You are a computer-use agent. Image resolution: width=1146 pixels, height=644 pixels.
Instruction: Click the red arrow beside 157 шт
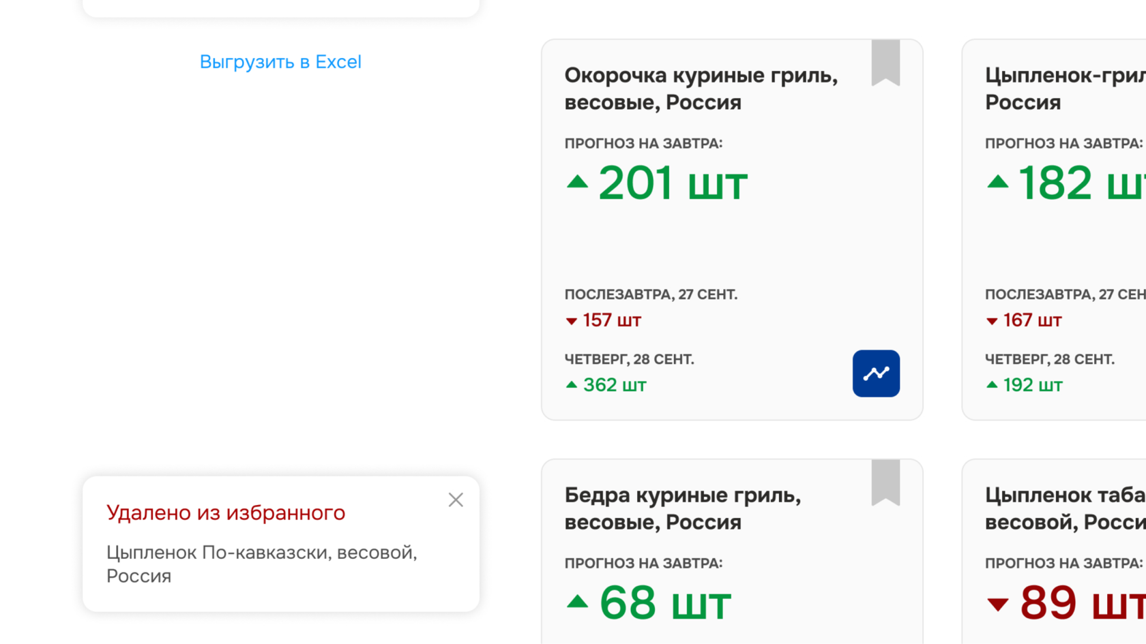coord(572,321)
